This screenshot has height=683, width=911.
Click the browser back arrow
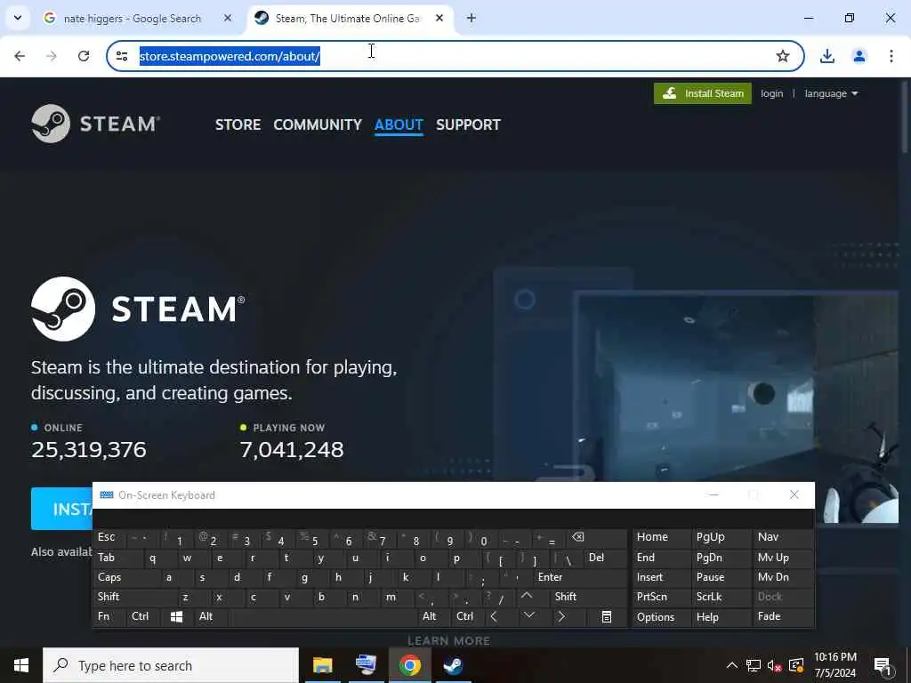coord(20,56)
